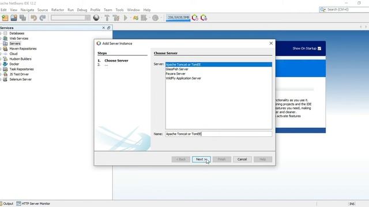Click the memory usage indicator bar
The width and height of the screenshot is (369, 207).
tap(178, 18)
